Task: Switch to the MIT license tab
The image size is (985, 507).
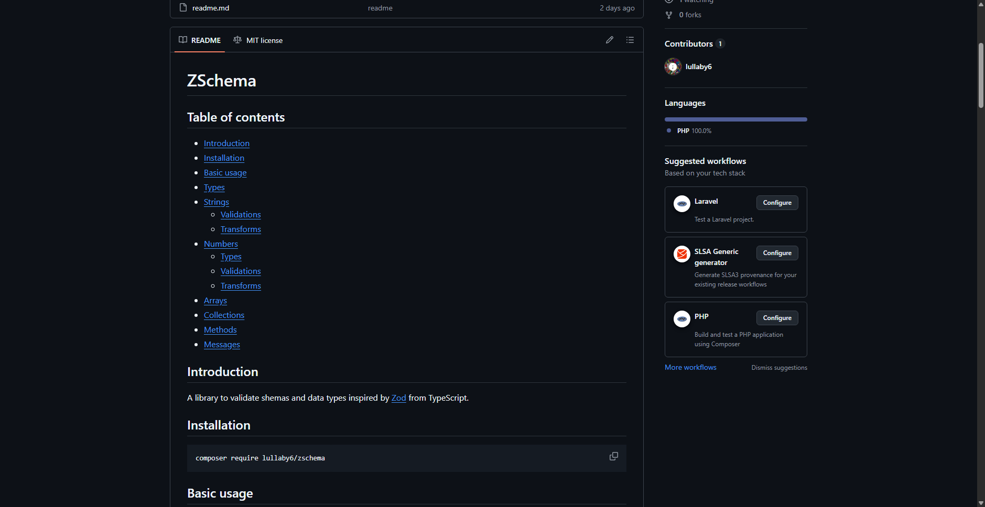Action: 258,40
